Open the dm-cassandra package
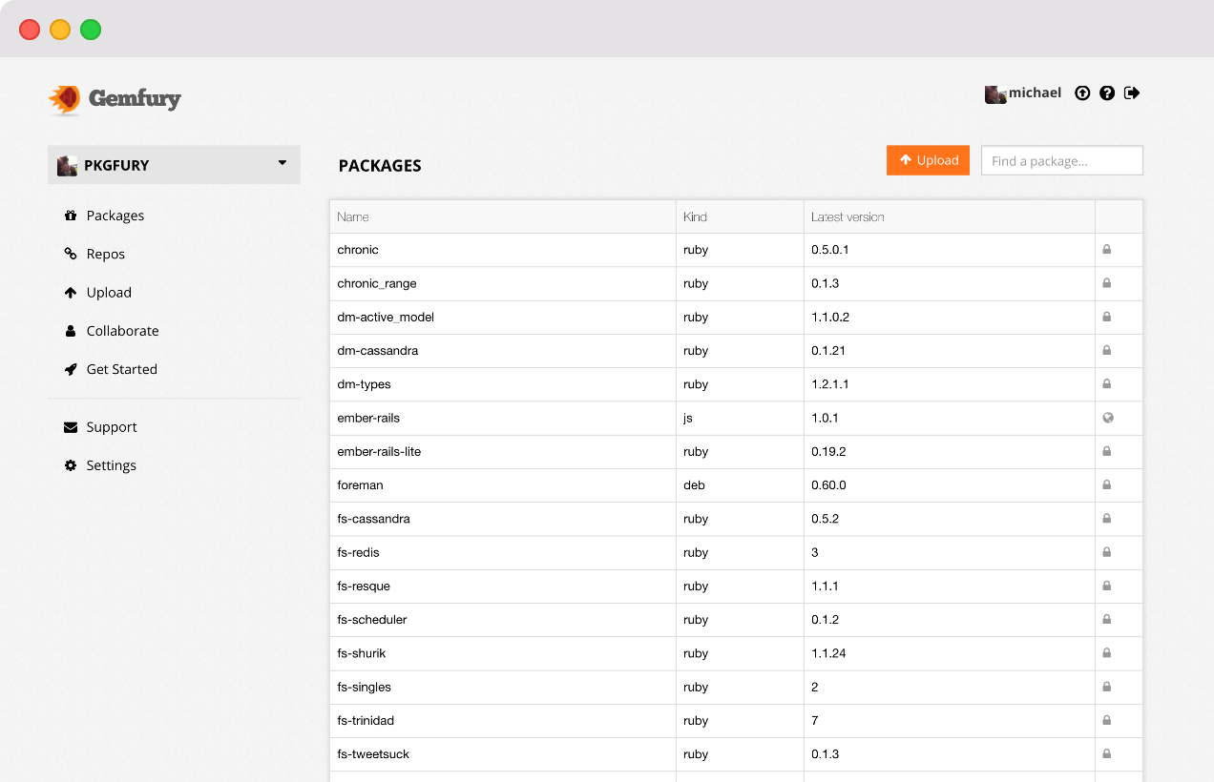1214x782 pixels. coord(378,351)
